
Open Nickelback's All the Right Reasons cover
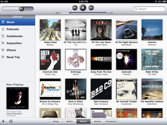pos(126,30)
